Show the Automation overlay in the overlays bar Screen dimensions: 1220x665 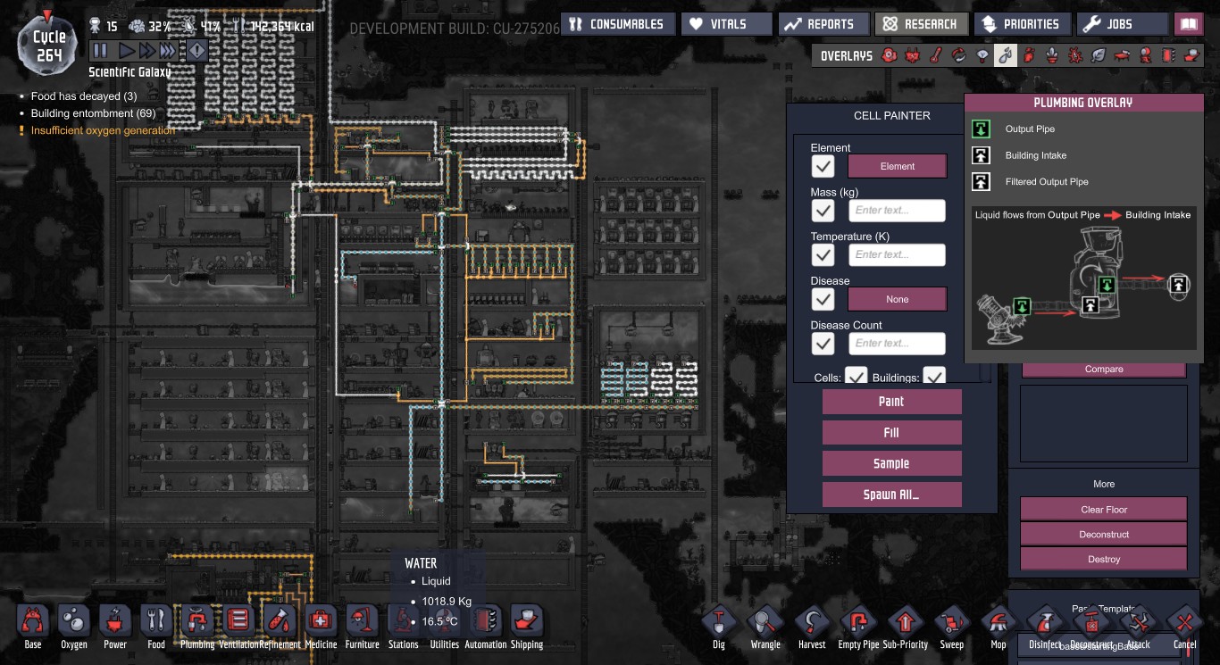pyautogui.click(x=1168, y=55)
